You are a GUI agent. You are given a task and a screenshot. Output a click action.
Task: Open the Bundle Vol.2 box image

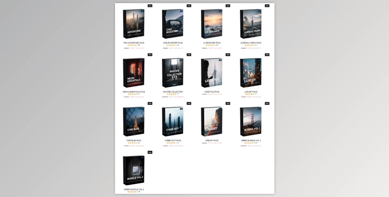tap(134, 170)
